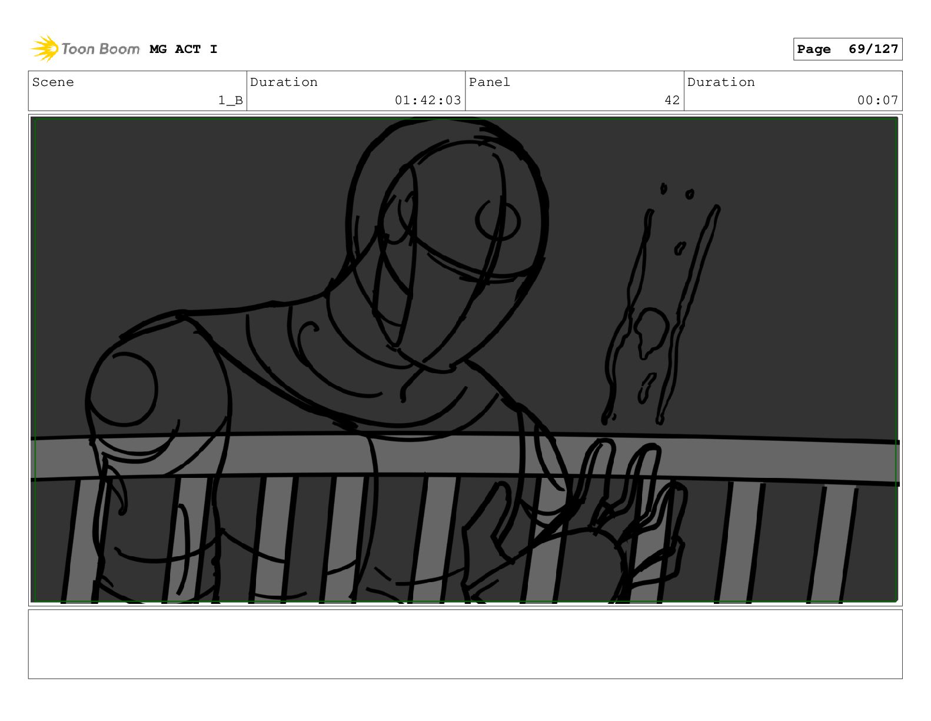The width and height of the screenshot is (931, 721).
Task: Click the panel number '42'
Action: 672,101
